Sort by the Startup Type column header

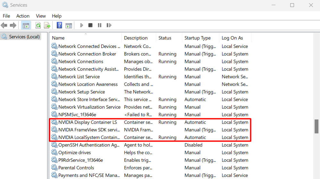point(197,38)
